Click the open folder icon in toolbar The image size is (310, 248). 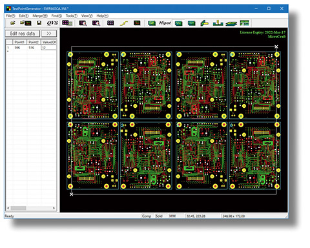tap(13, 23)
